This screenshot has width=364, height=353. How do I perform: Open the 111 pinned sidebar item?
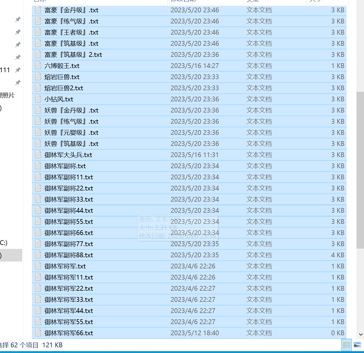click(5, 70)
